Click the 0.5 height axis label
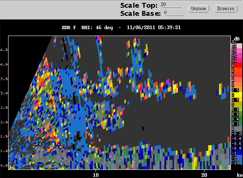 click(x=4, y=165)
